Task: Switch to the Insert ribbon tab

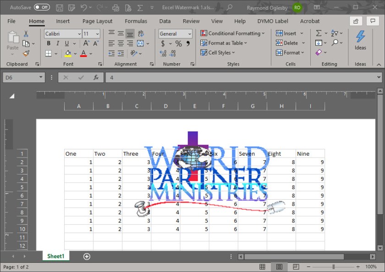Action: tap(62, 21)
